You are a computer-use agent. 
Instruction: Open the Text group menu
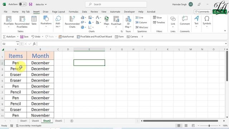(196, 21)
